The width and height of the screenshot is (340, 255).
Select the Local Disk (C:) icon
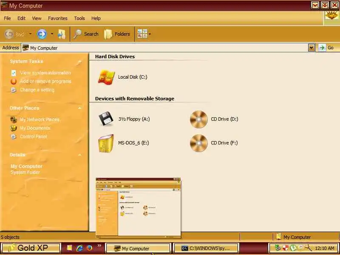(106, 77)
